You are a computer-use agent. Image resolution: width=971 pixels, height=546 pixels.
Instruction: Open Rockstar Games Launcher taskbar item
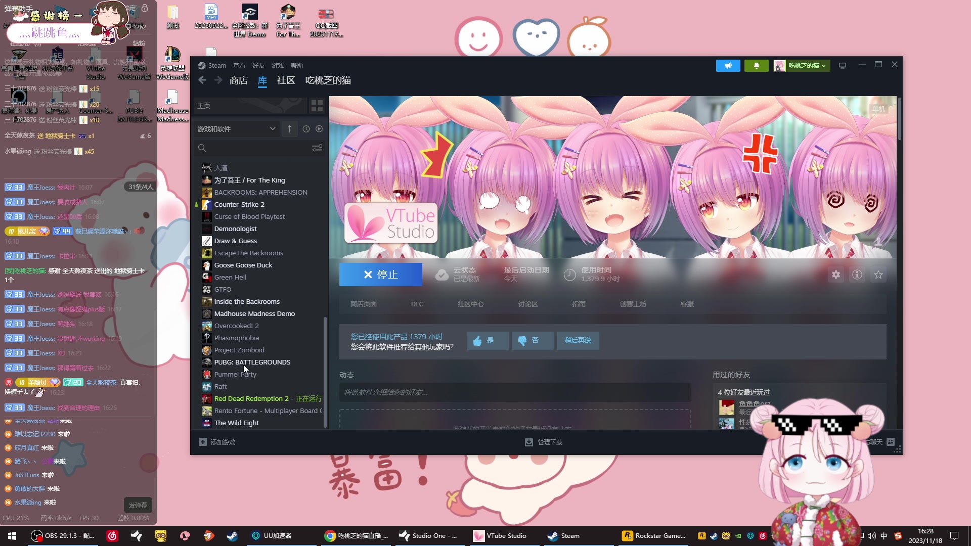(x=654, y=536)
